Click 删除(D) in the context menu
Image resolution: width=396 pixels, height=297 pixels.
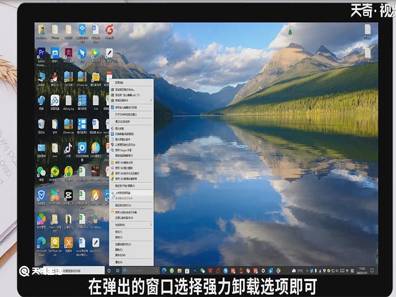coord(119,249)
